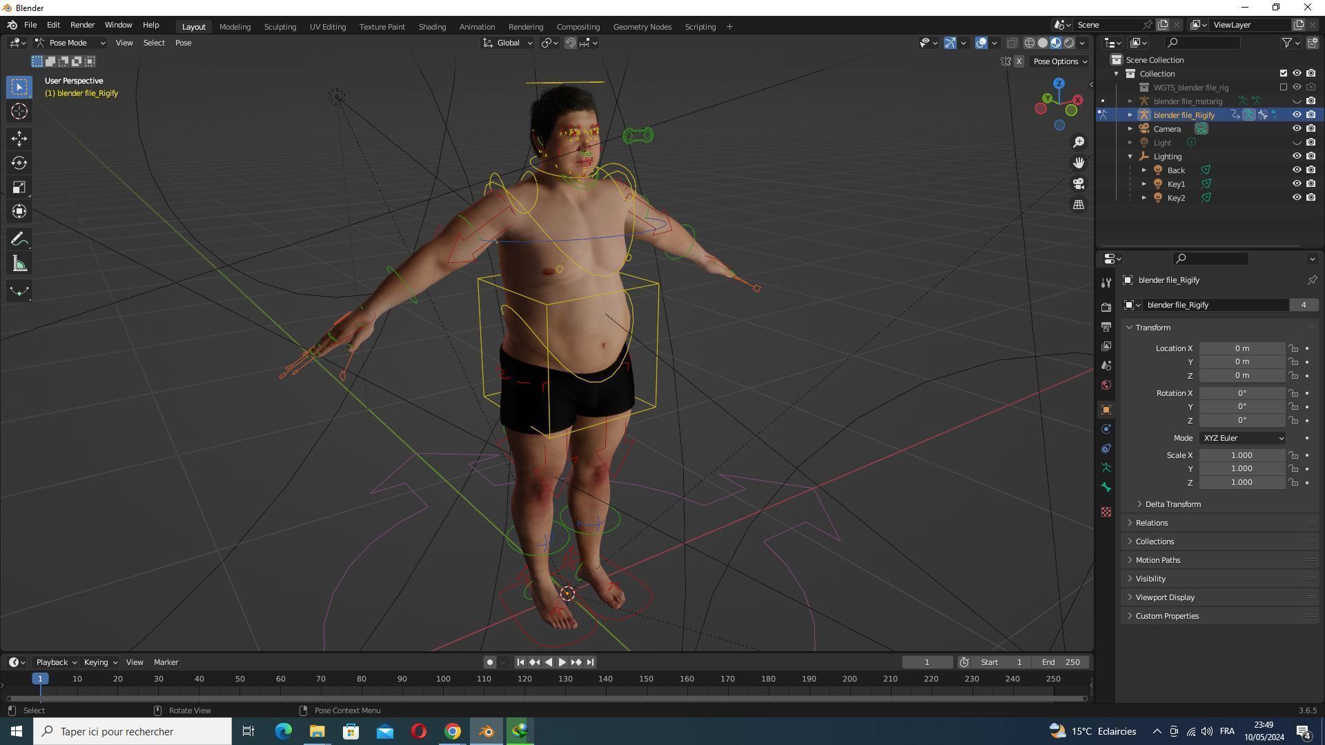The image size is (1325, 745).
Task: Expand the Delta Transform panel
Action: coord(1172,504)
